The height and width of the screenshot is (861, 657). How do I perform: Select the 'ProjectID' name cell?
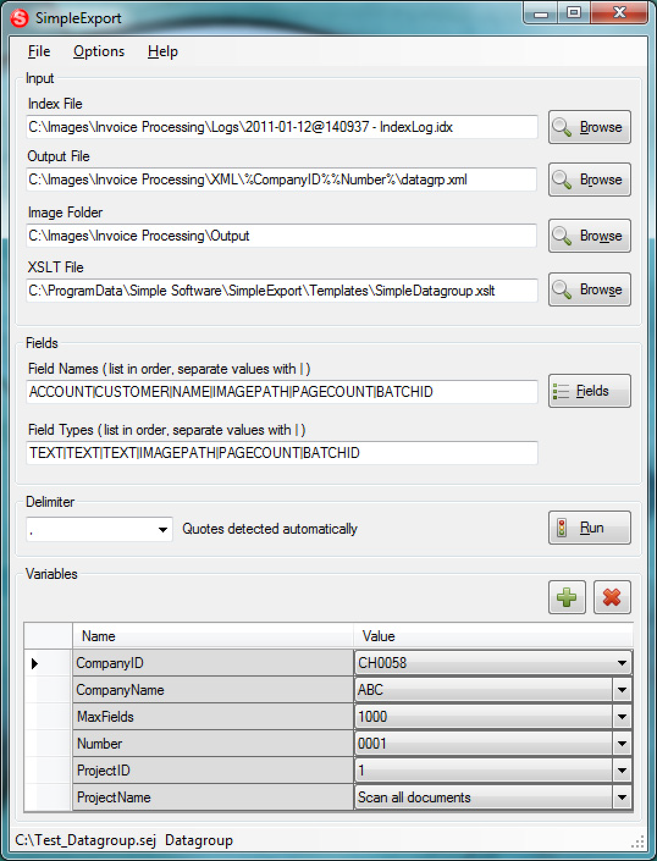coord(213,771)
